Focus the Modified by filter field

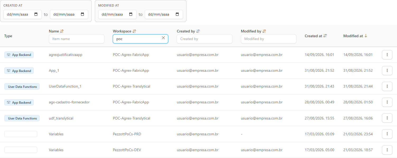click(x=268, y=39)
